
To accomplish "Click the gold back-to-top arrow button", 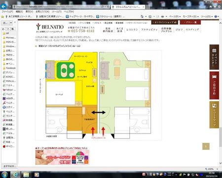I will (x=206, y=146).
